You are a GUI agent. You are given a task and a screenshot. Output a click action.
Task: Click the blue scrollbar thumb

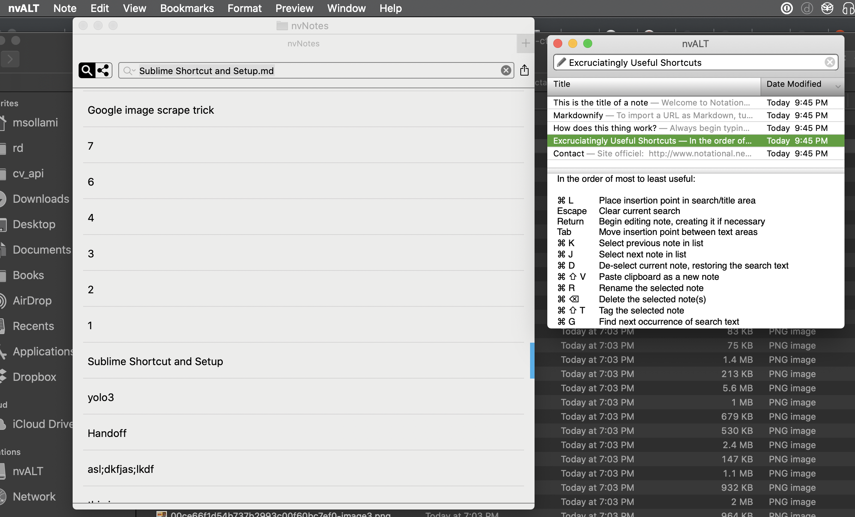(532, 360)
